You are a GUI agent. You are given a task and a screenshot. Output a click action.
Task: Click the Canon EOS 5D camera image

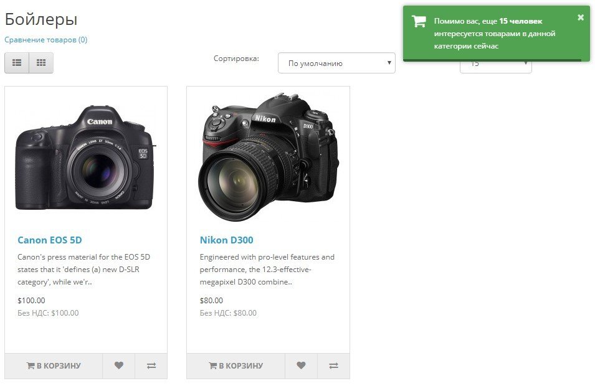click(x=85, y=158)
